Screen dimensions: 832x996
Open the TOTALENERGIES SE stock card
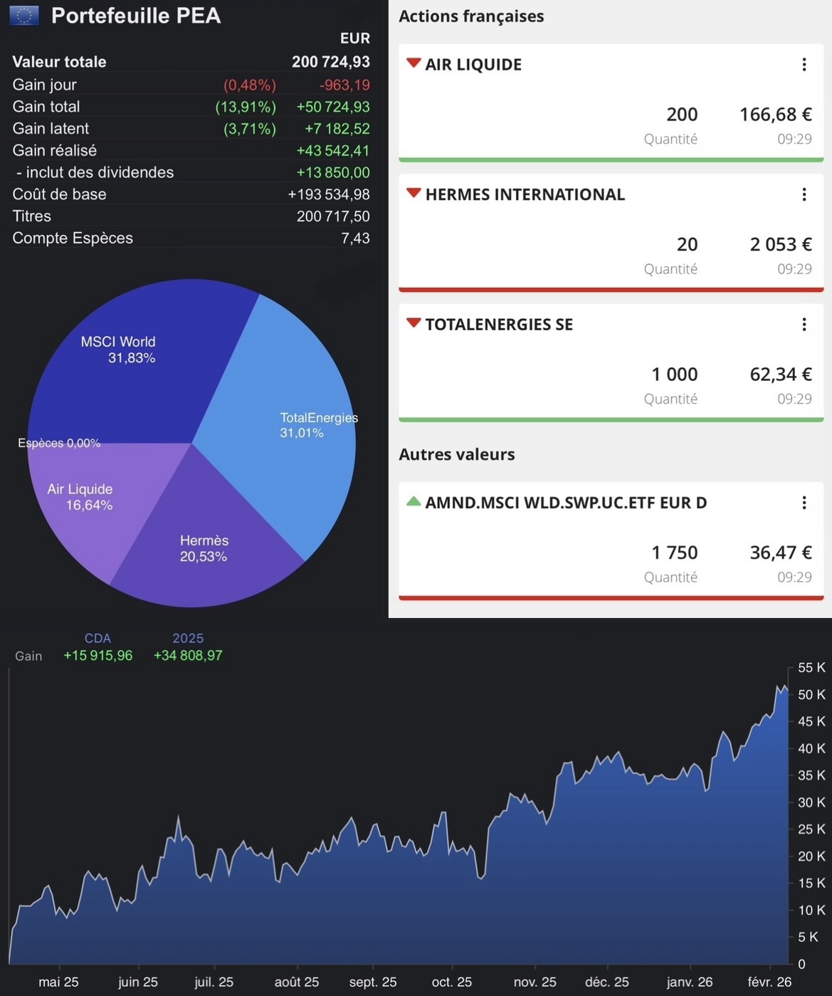(611, 362)
